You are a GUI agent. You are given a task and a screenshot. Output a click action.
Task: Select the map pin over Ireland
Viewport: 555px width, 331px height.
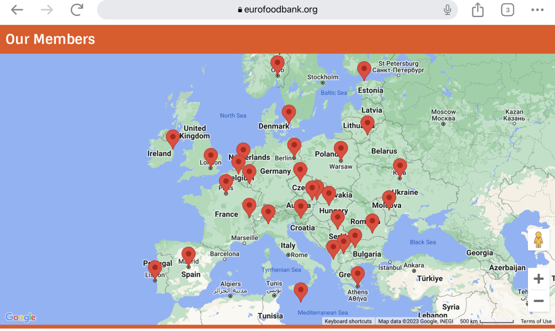173,139
